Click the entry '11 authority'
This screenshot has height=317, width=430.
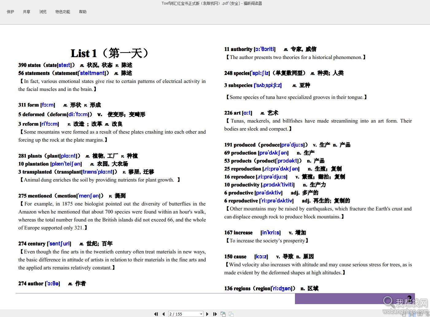270,49
